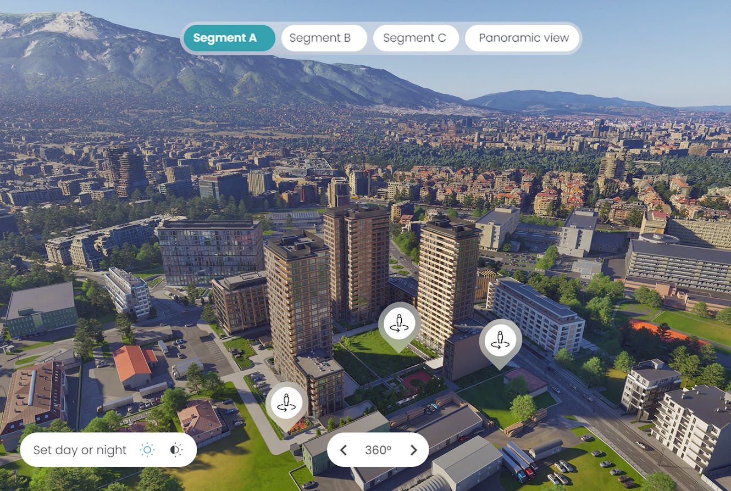
Task: Switch to Panoramic view
Action: tap(522, 38)
